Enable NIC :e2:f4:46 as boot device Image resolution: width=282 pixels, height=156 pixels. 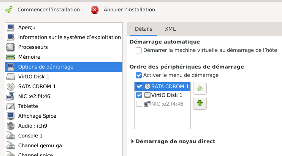coord(139,104)
